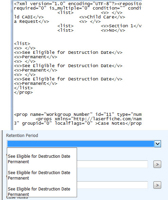This screenshot has width=168, height=200.
Task: Click the first XML 'See Eligible for Destruction Date' line
Action: [x=68, y=52]
